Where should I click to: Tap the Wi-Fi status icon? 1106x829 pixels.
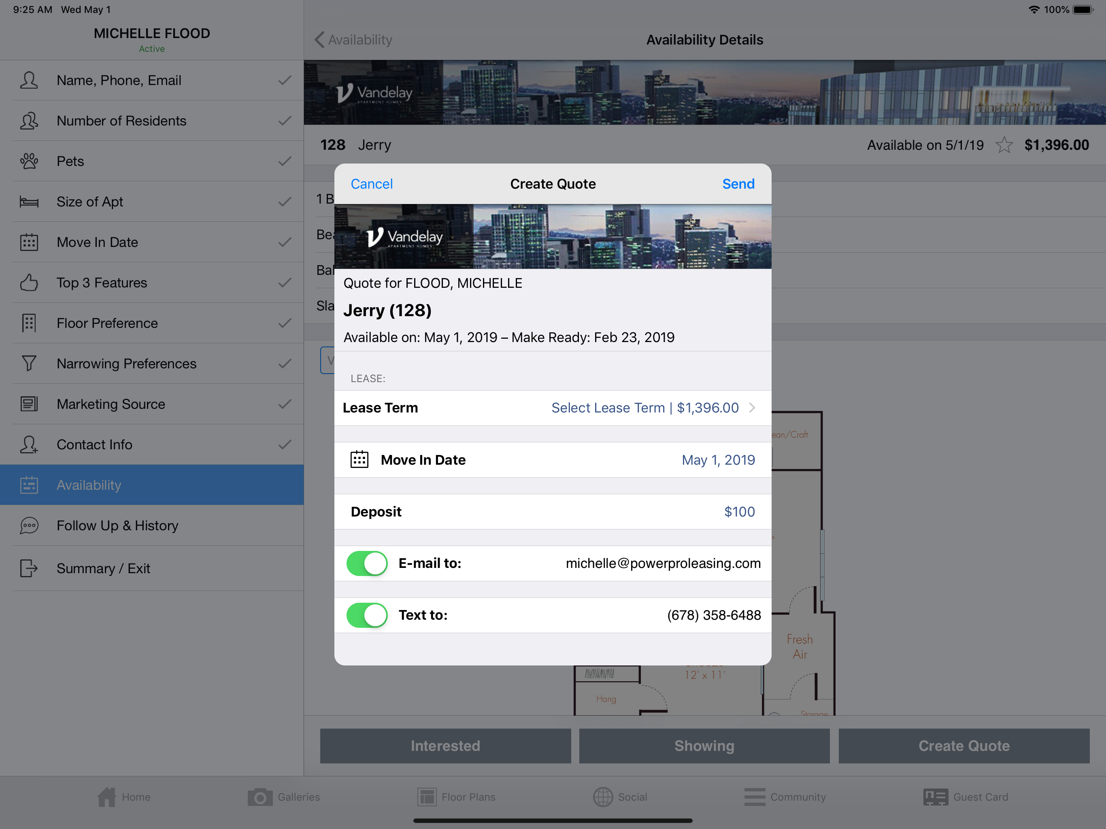[1034, 9]
